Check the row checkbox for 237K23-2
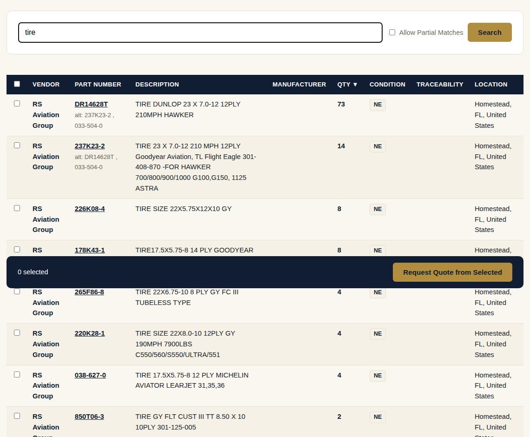The height and width of the screenshot is (437, 530). (17, 146)
